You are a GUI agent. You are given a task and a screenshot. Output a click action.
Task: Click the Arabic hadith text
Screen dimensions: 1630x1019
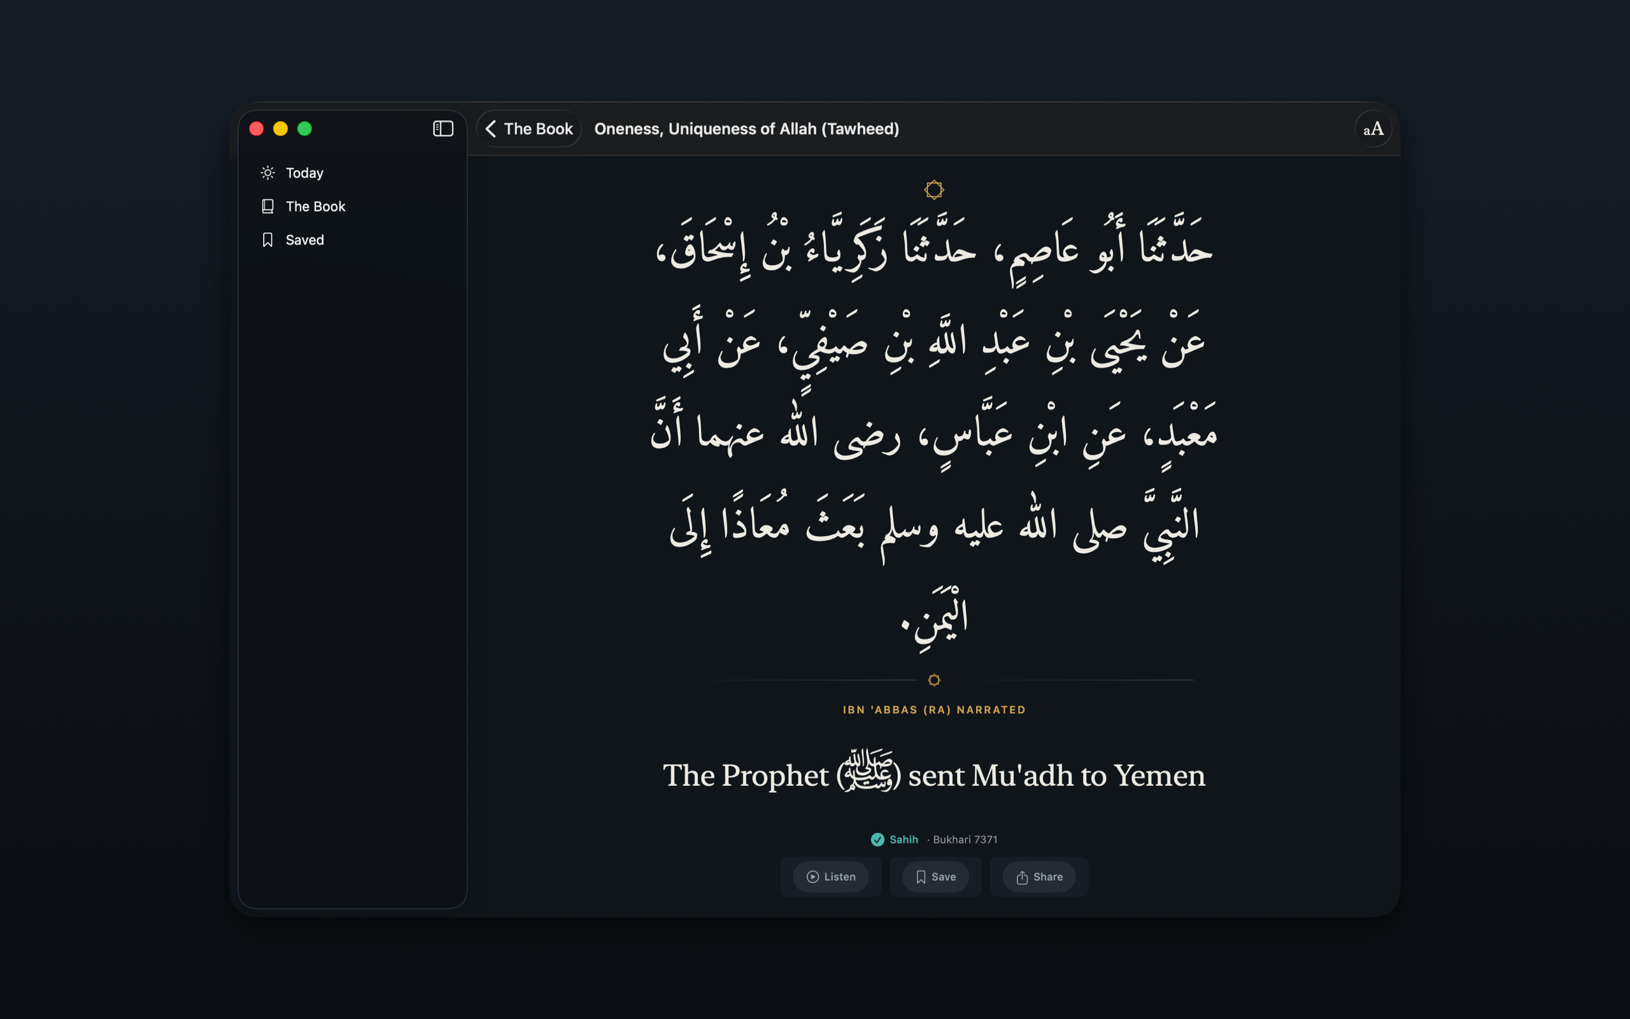click(934, 431)
